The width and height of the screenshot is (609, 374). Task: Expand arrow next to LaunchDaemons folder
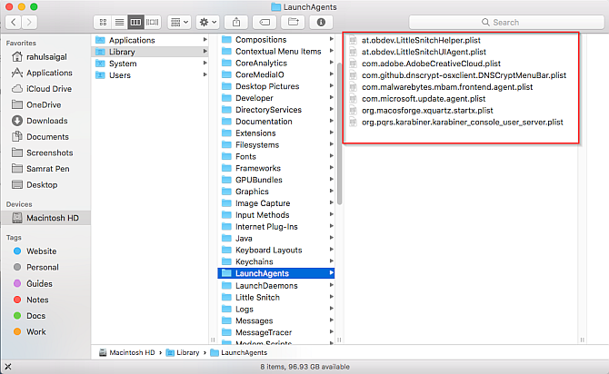click(331, 285)
